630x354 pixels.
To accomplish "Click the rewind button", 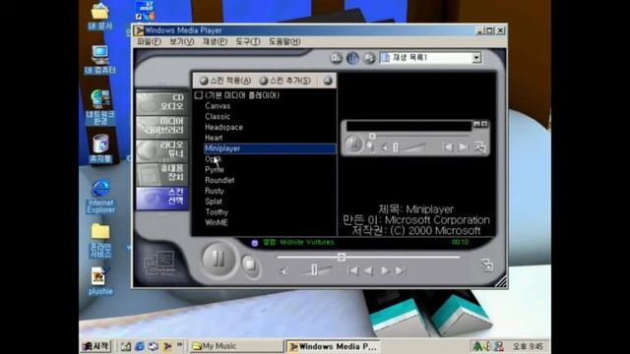I will point(368,271).
